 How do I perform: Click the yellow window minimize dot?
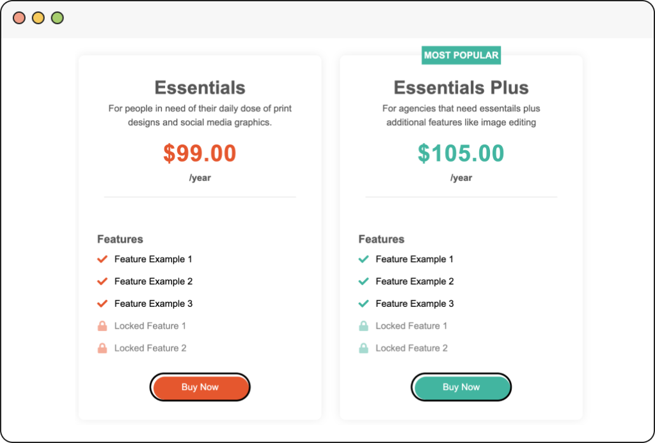click(38, 18)
